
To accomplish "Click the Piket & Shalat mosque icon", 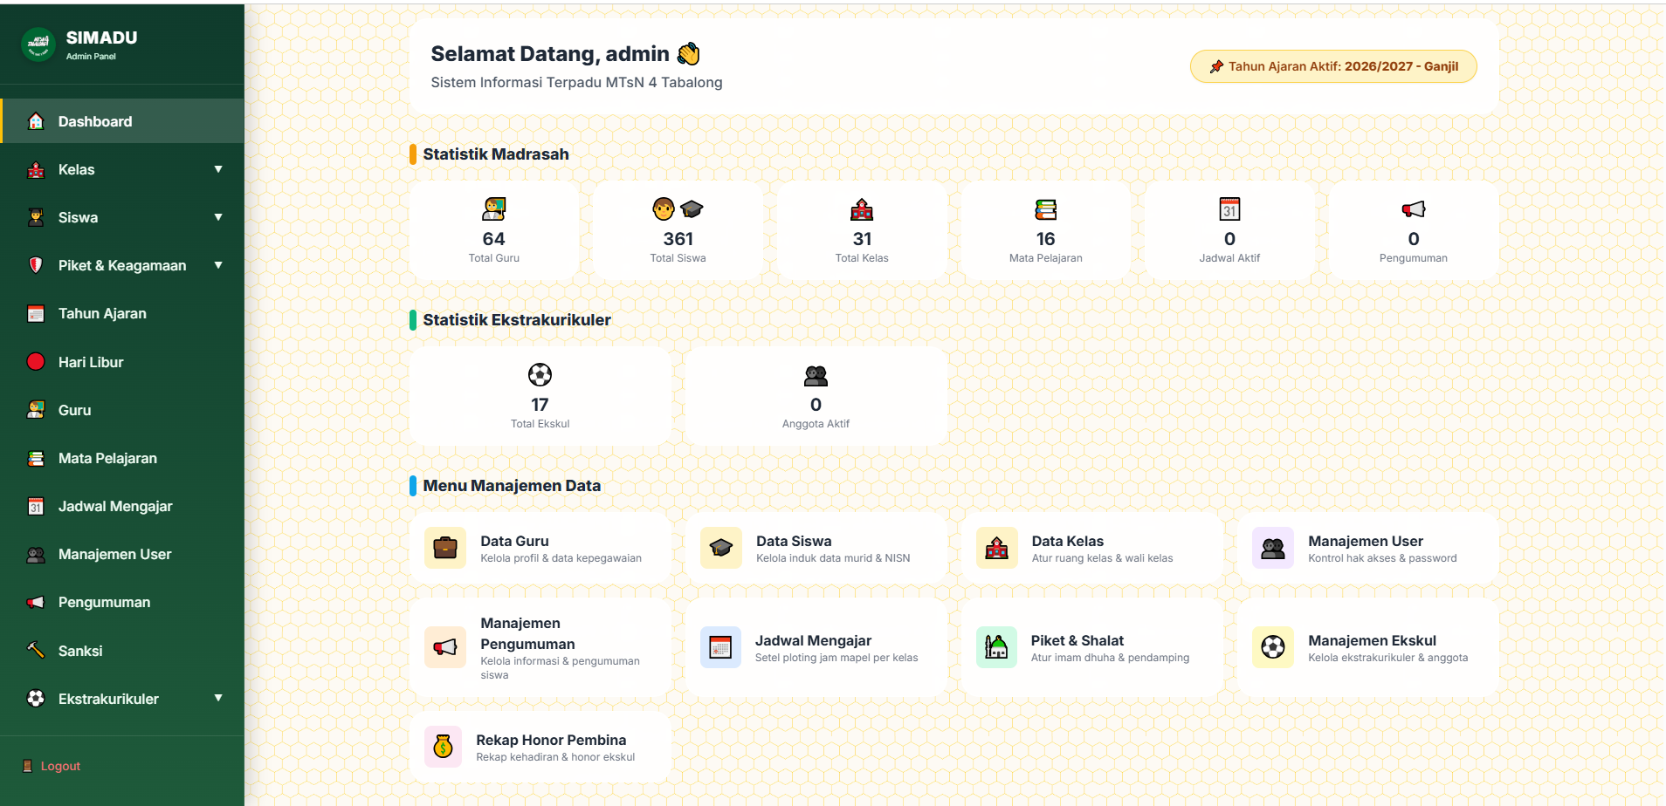I will [x=996, y=647].
